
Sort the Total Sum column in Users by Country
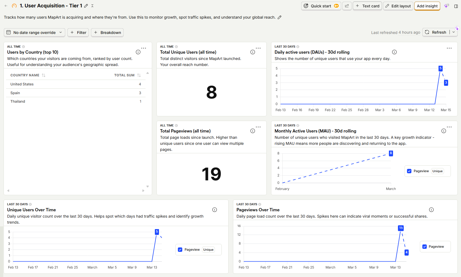[139, 75]
